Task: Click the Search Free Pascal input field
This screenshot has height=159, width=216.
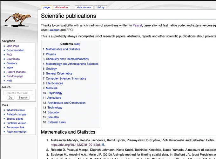Action: [x=18, y=93]
